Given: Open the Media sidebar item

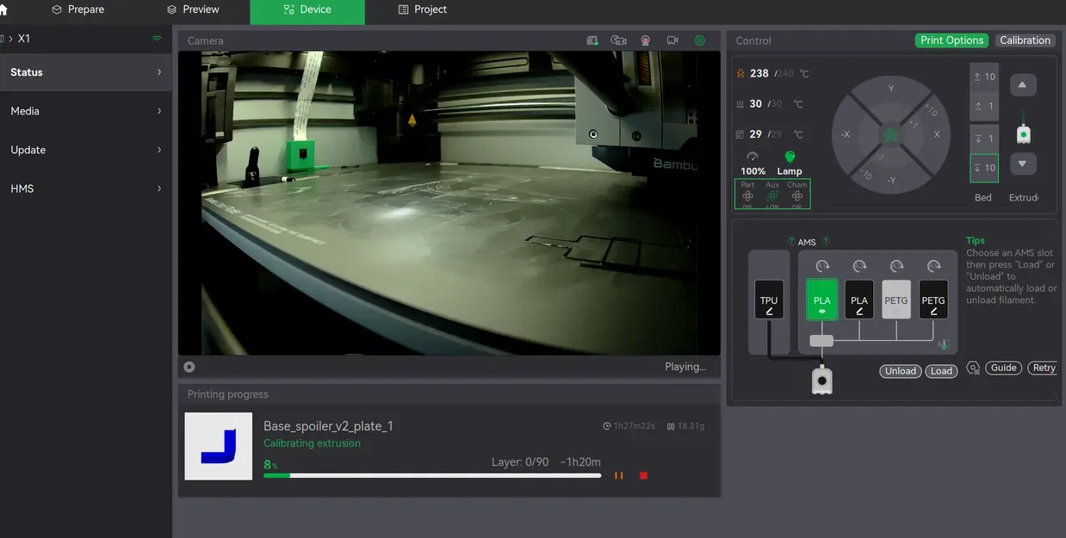Looking at the screenshot, I should pyautogui.click(x=85, y=111).
